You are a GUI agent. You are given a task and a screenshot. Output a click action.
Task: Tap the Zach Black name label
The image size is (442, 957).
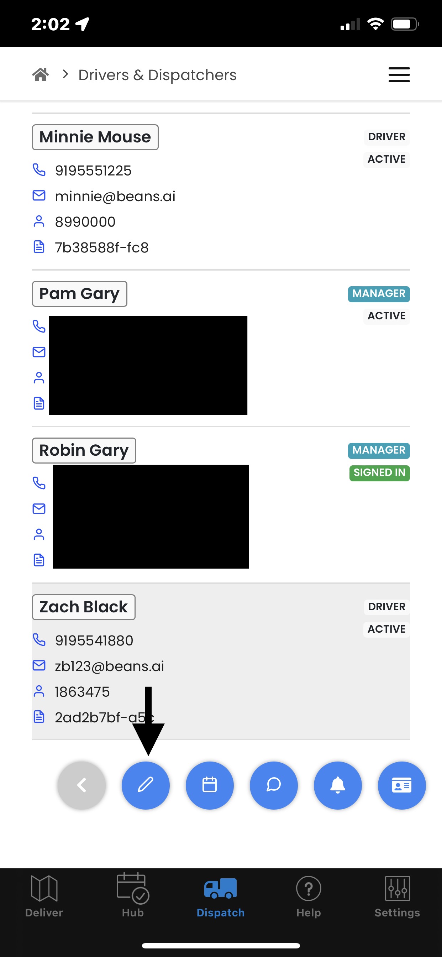coord(84,607)
